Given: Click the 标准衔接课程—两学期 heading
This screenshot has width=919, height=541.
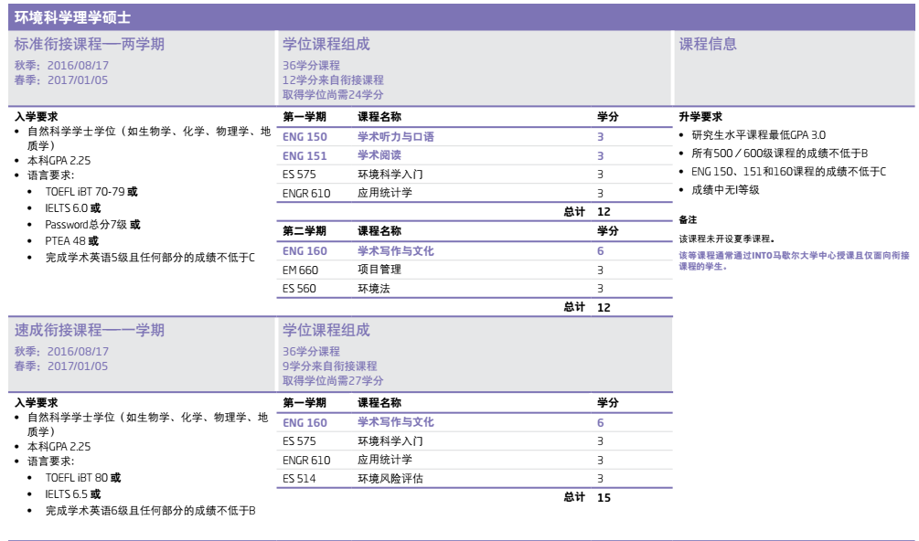Looking at the screenshot, I should point(90,45).
